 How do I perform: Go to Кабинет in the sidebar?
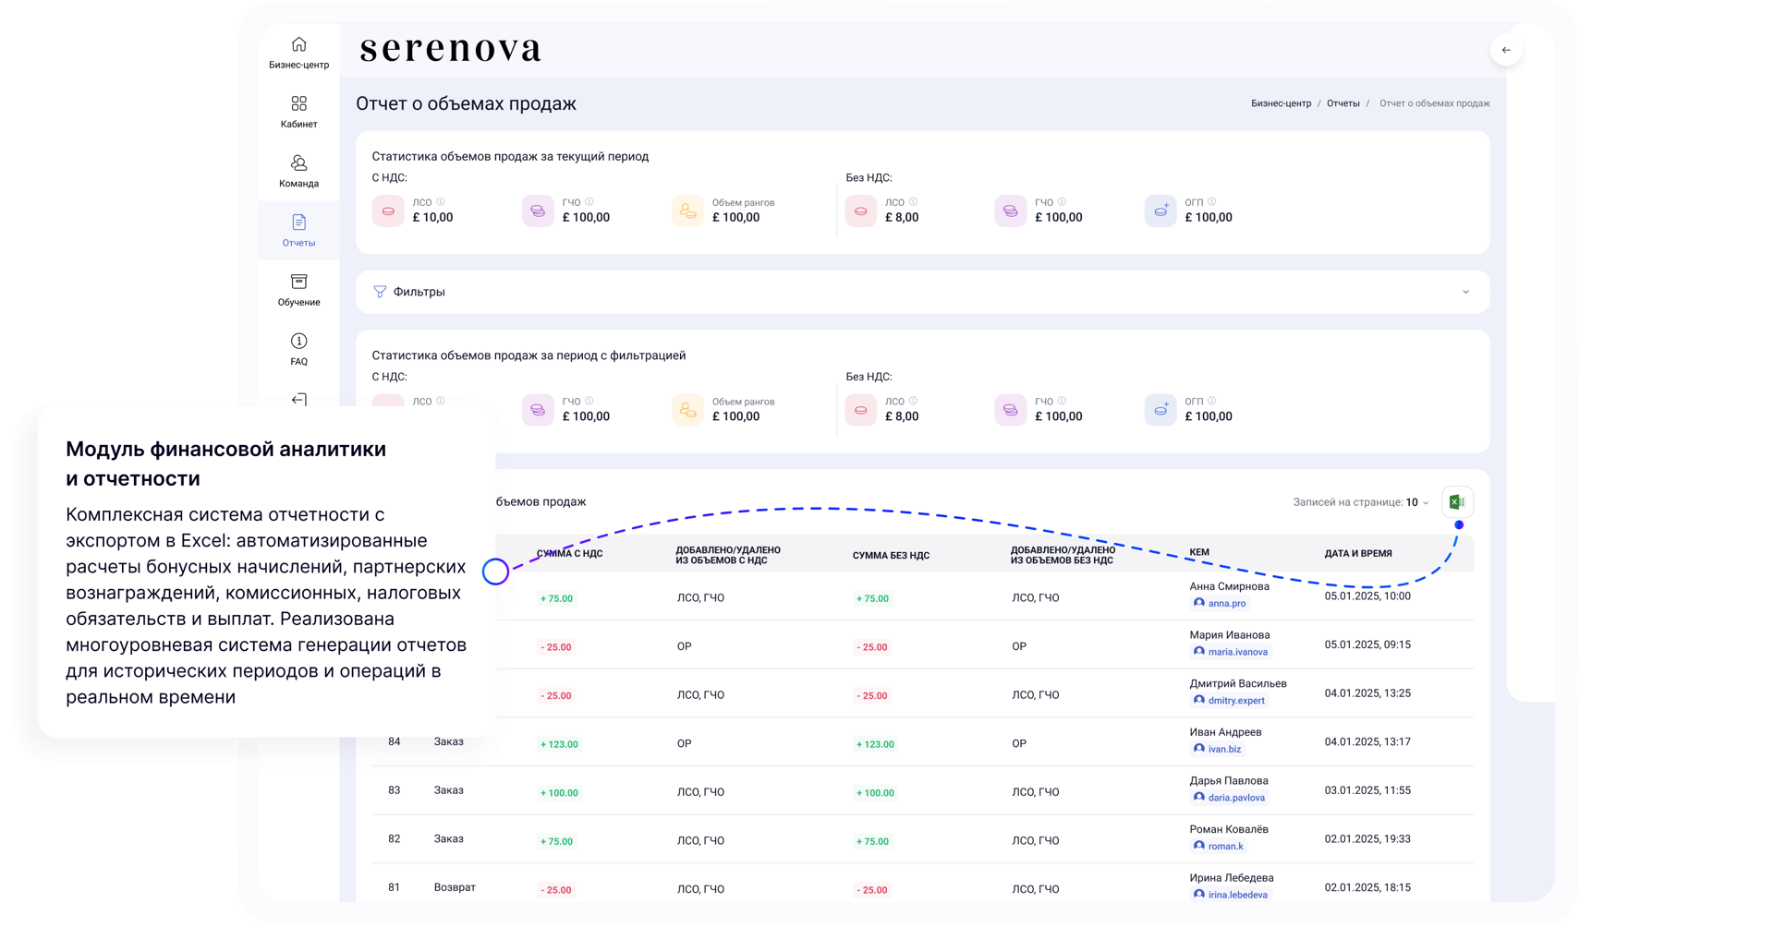298,112
